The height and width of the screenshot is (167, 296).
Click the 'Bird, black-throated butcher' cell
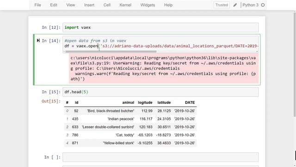tap(111, 111)
